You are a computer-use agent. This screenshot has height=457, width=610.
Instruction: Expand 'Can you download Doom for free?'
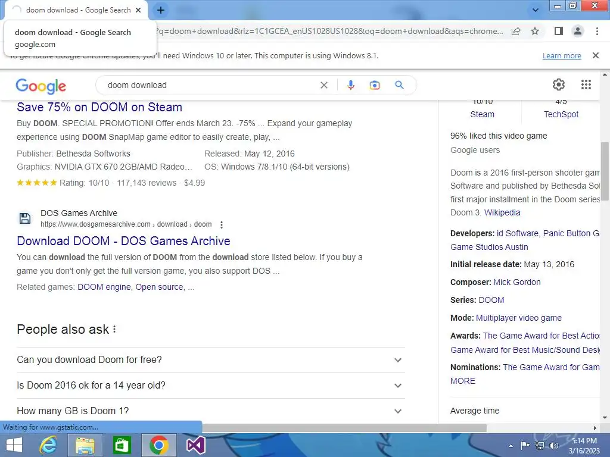210,360
